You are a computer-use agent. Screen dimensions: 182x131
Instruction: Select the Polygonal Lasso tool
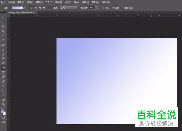click(x=3, y=27)
